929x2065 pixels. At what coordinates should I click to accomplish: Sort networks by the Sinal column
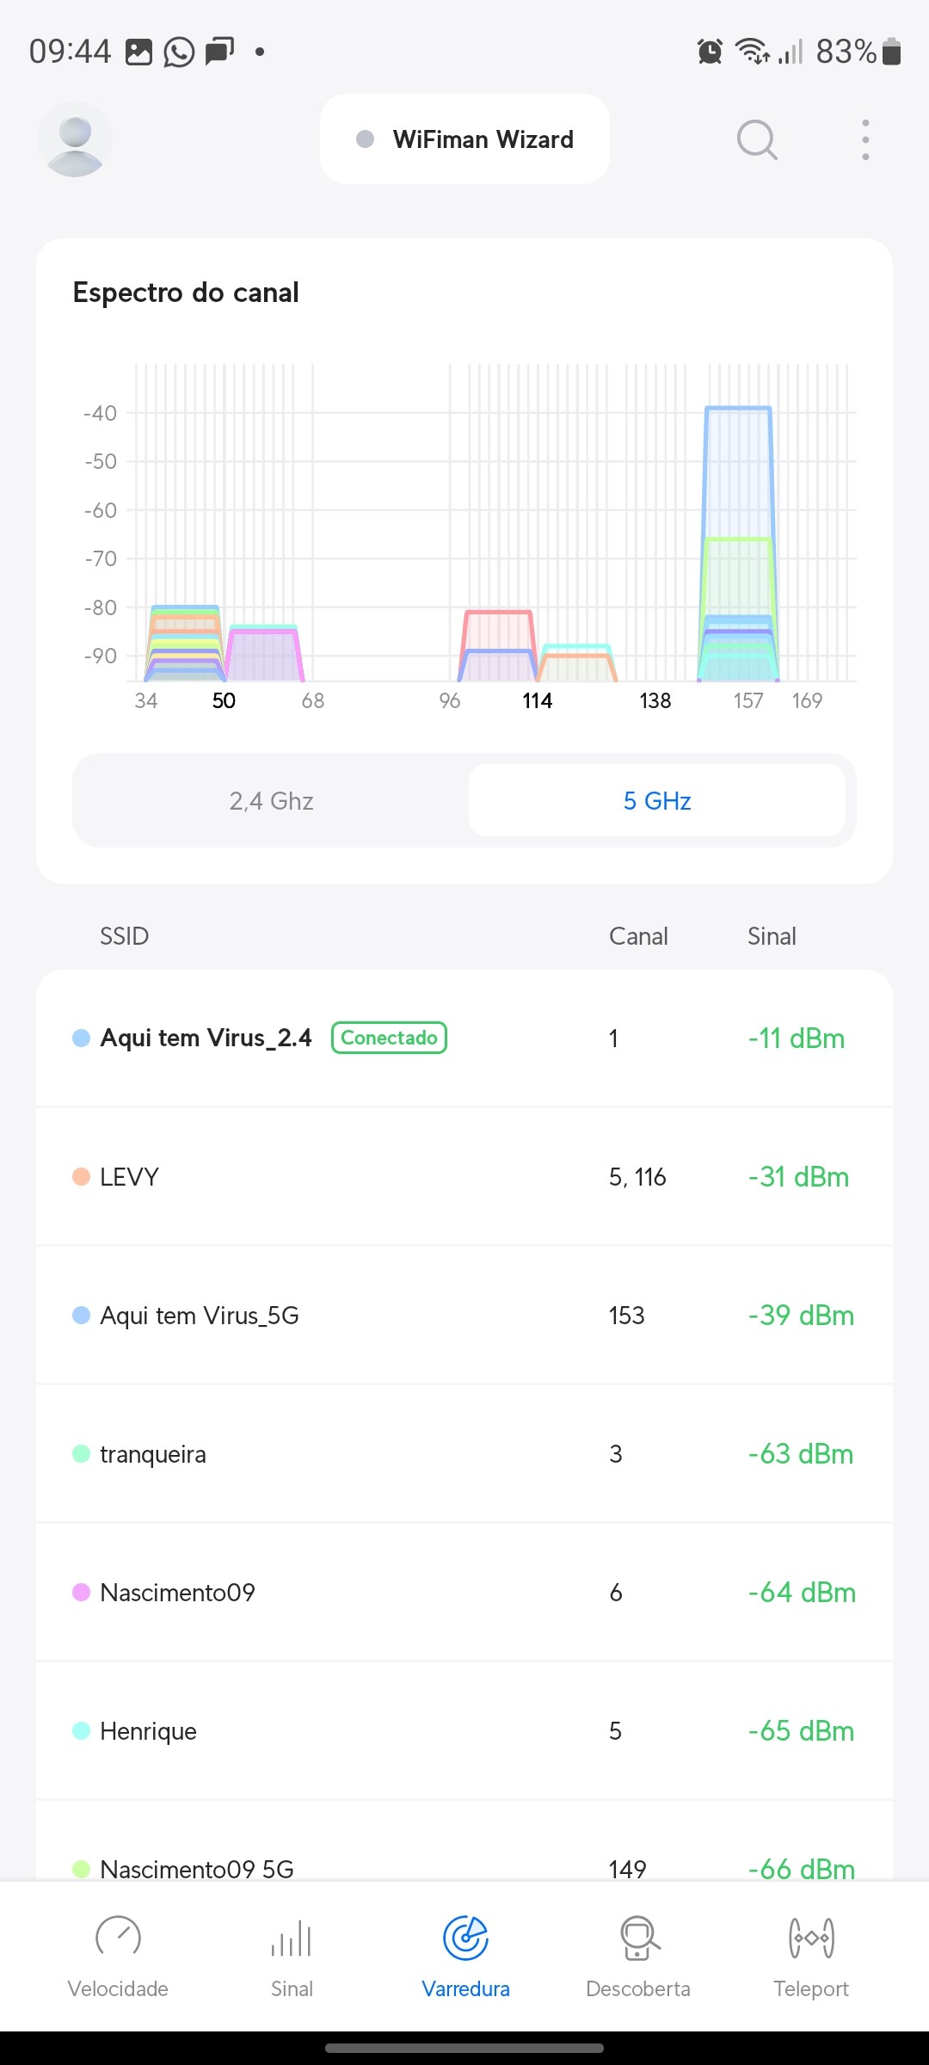(x=772, y=936)
